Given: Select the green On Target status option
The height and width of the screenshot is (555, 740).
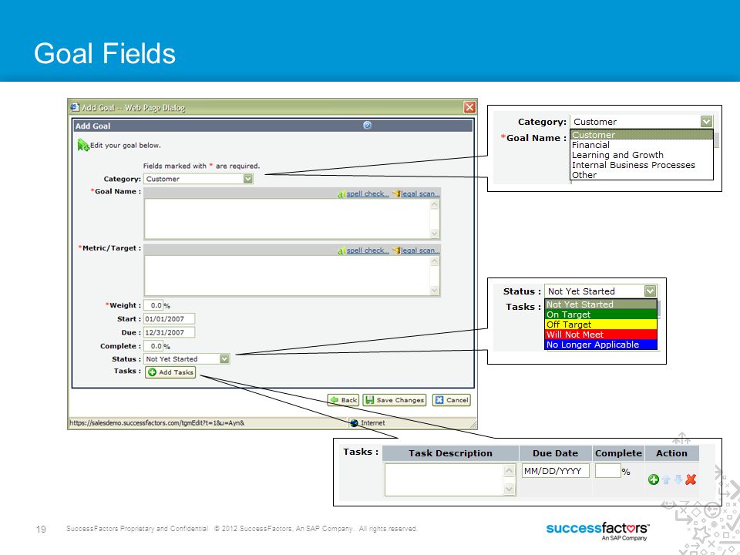Looking at the screenshot, I should [x=600, y=314].
